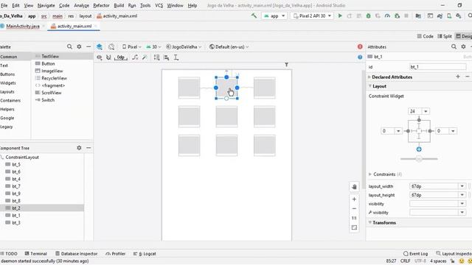Open the Guidelines tool icon
The height and width of the screenshot is (265, 472).
(x=176, y=57)
